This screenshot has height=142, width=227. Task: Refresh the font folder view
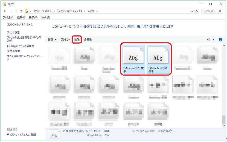(197, 11)
